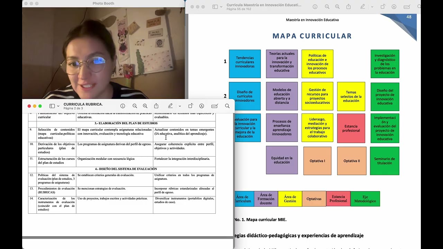Image resolution: width=443 pixels, height=249 pixels.
Task: Share the Curricula Maestría document
Action: coord(349,7)
